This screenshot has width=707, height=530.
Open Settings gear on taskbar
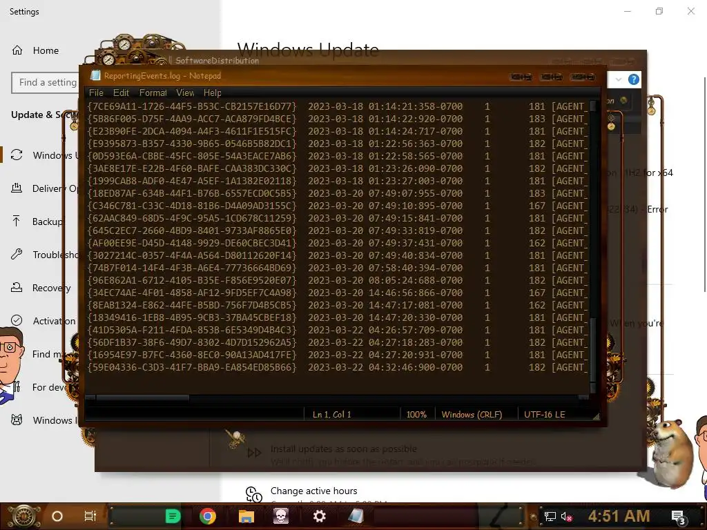point(319,516)
